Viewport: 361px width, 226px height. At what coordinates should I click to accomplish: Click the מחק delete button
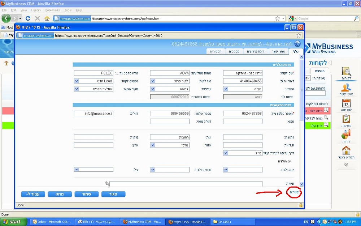[x=60, y=194]
